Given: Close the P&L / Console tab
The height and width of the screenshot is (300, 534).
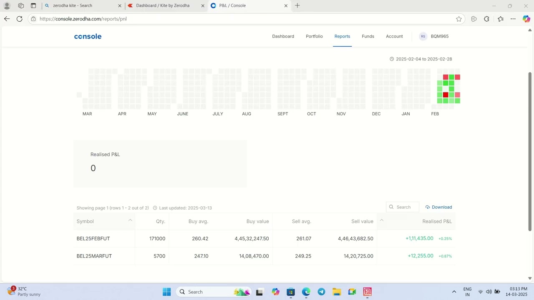Looking at the screenshot, I should coord(286,6).
